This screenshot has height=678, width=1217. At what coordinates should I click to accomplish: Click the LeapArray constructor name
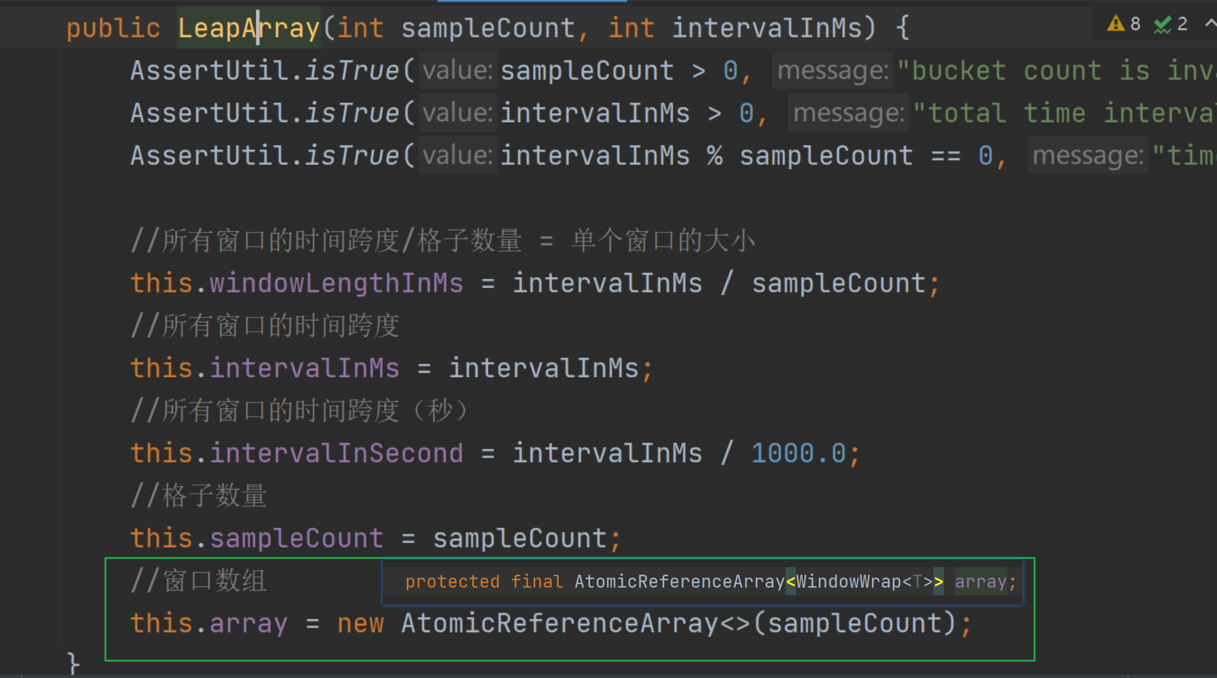coord(249,28)
